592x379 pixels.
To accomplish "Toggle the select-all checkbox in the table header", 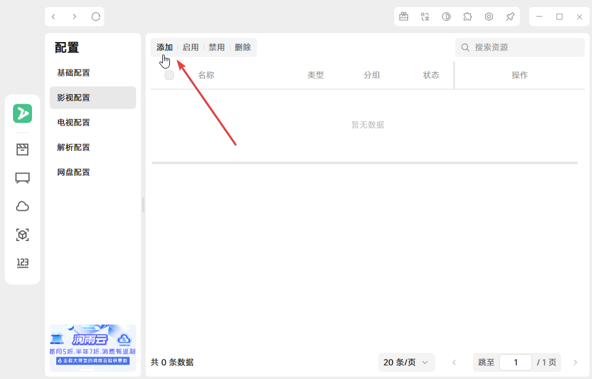I will pyautogui.click(x=169, y=75).
